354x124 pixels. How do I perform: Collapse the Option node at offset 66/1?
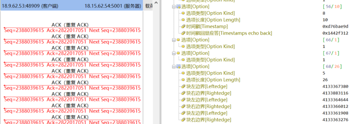pos(174,40)
